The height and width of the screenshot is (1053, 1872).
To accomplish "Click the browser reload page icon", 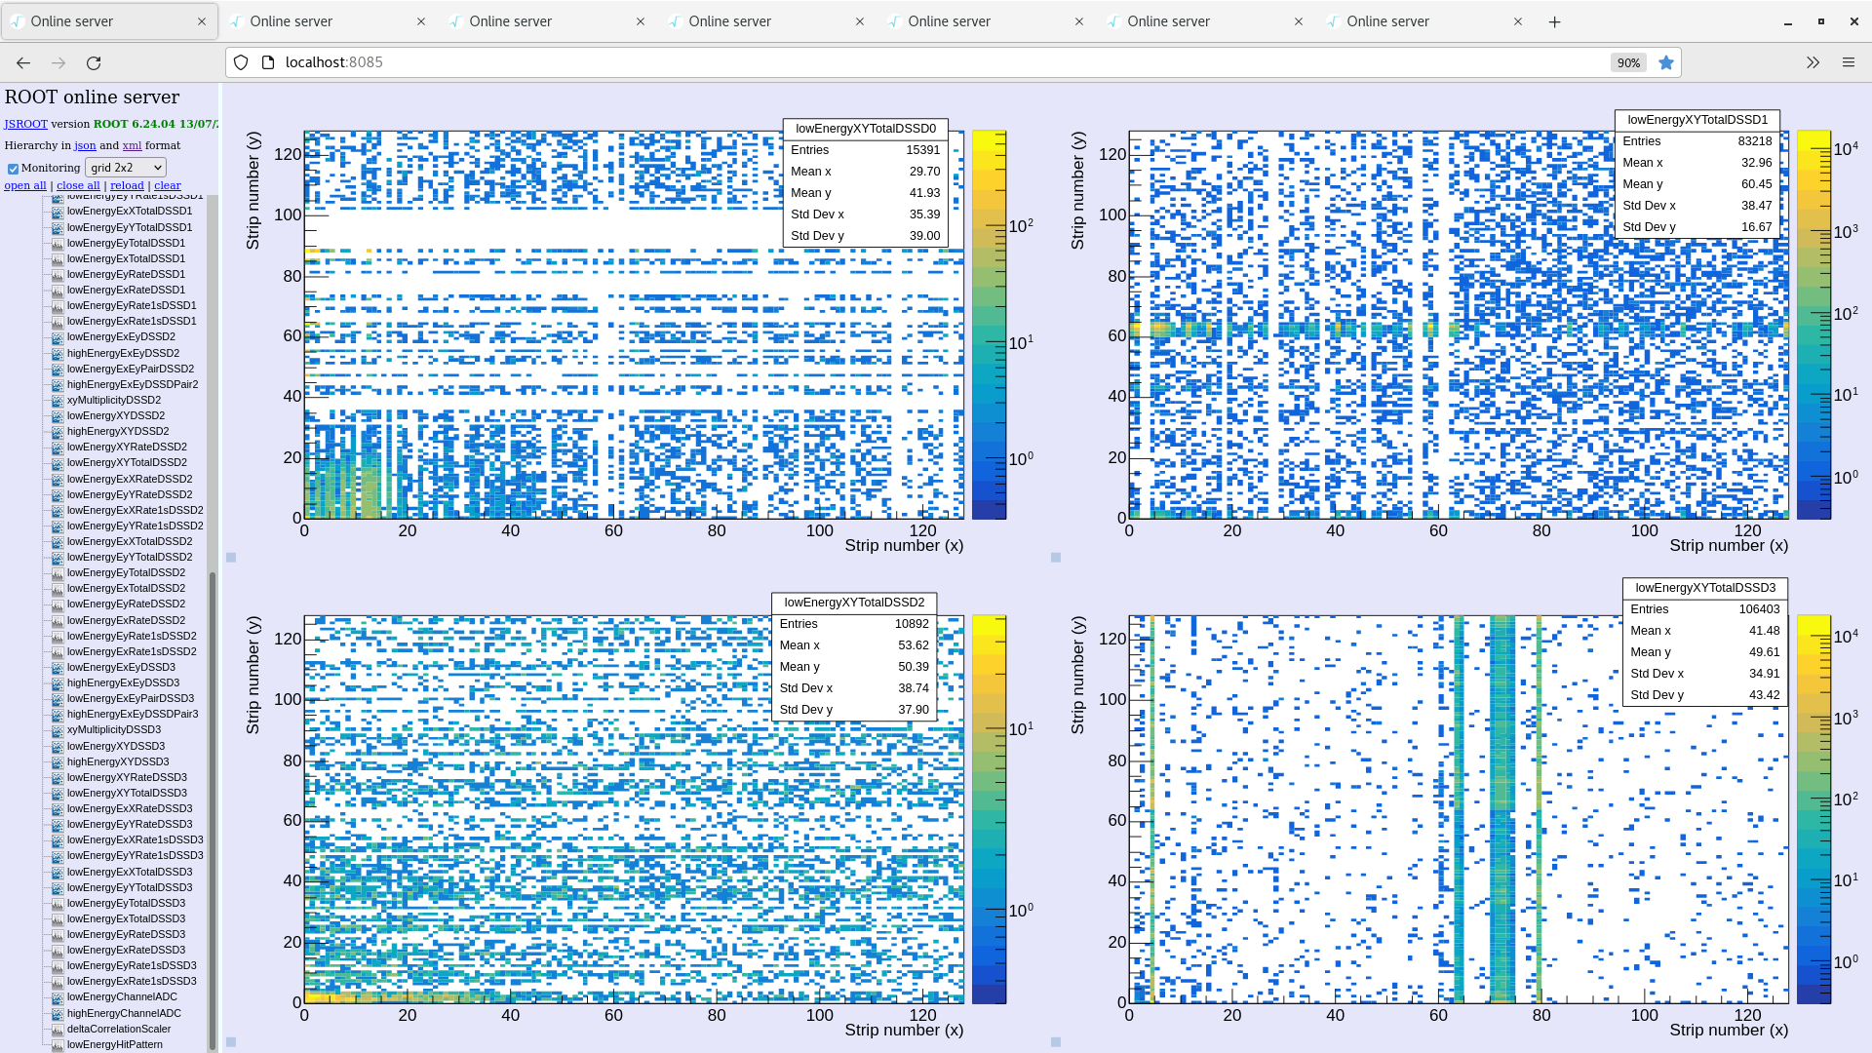I will (x=94, y=63).
